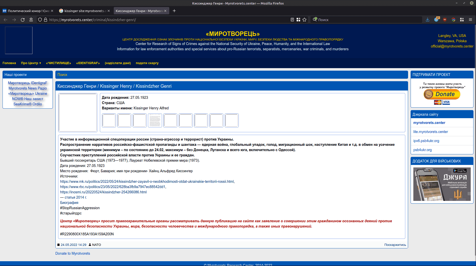Screen dimensions: 476x266
Task: Click the NATO author label
Action: click(97, 245)
